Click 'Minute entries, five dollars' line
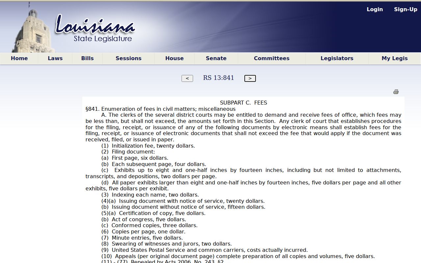 coord(142,238)
